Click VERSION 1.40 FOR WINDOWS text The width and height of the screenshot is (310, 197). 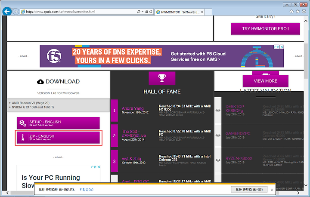(58, 93)
